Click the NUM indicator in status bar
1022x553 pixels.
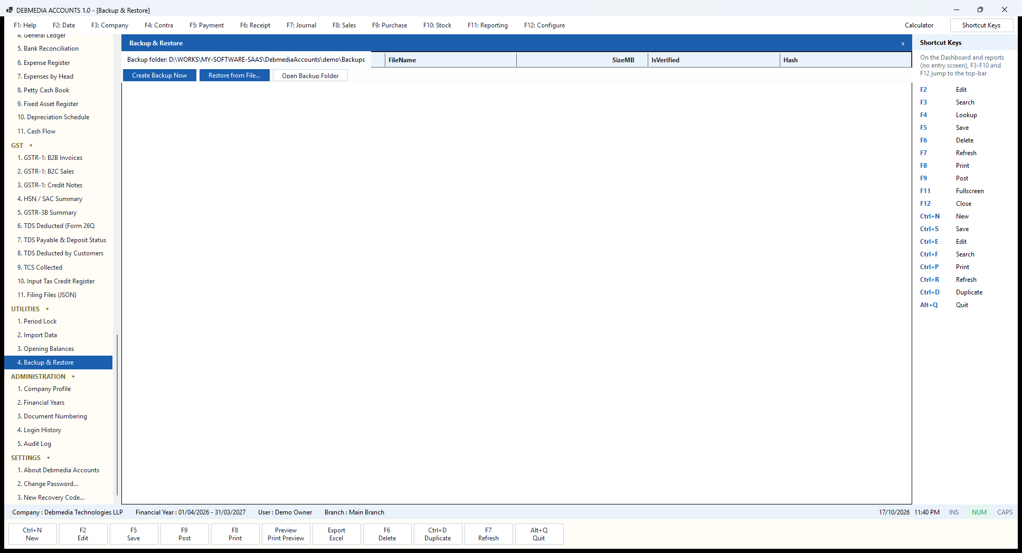979,512
